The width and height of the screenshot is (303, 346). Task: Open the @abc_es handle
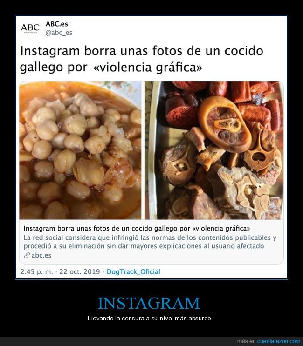pyautogui.click(x=59, y=33)
